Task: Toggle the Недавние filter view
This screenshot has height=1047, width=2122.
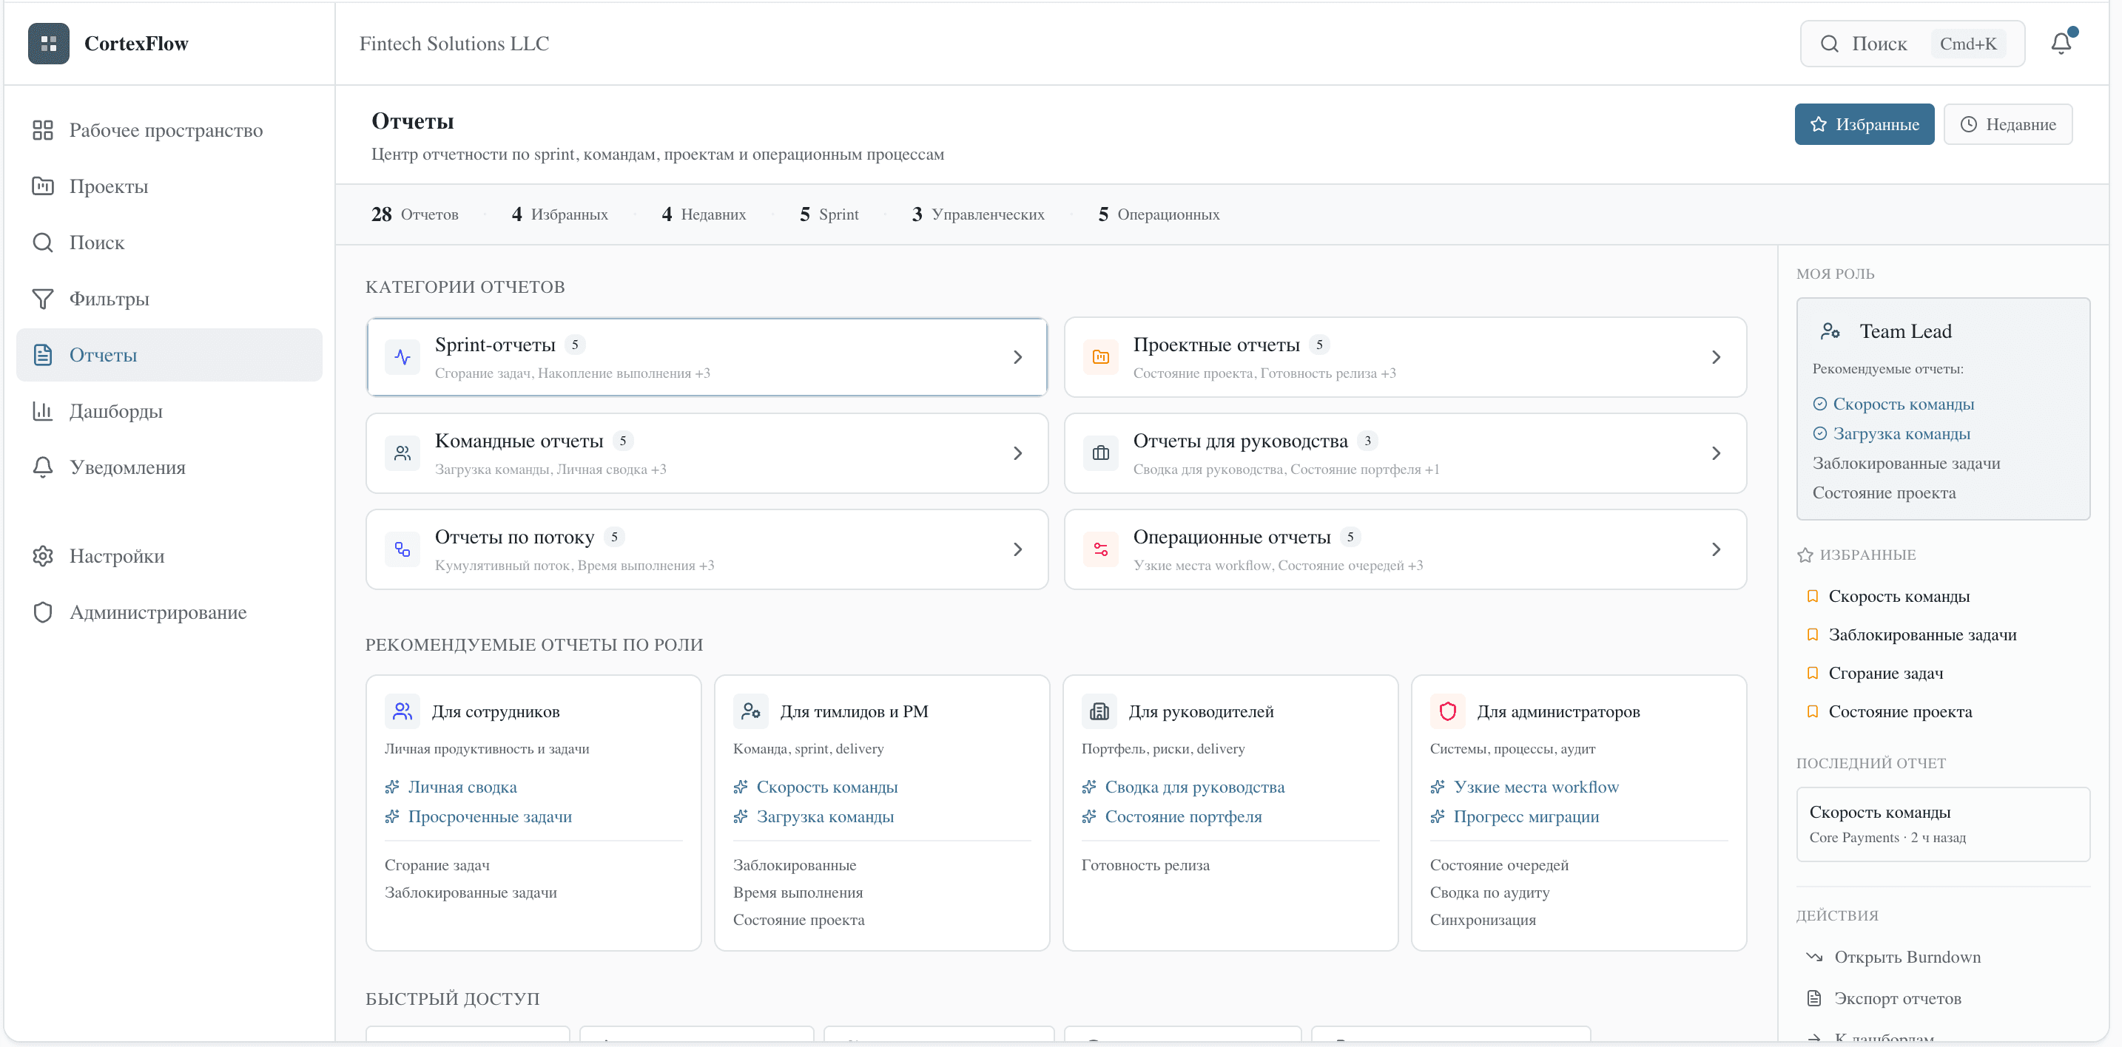Action: (2008, 123)
